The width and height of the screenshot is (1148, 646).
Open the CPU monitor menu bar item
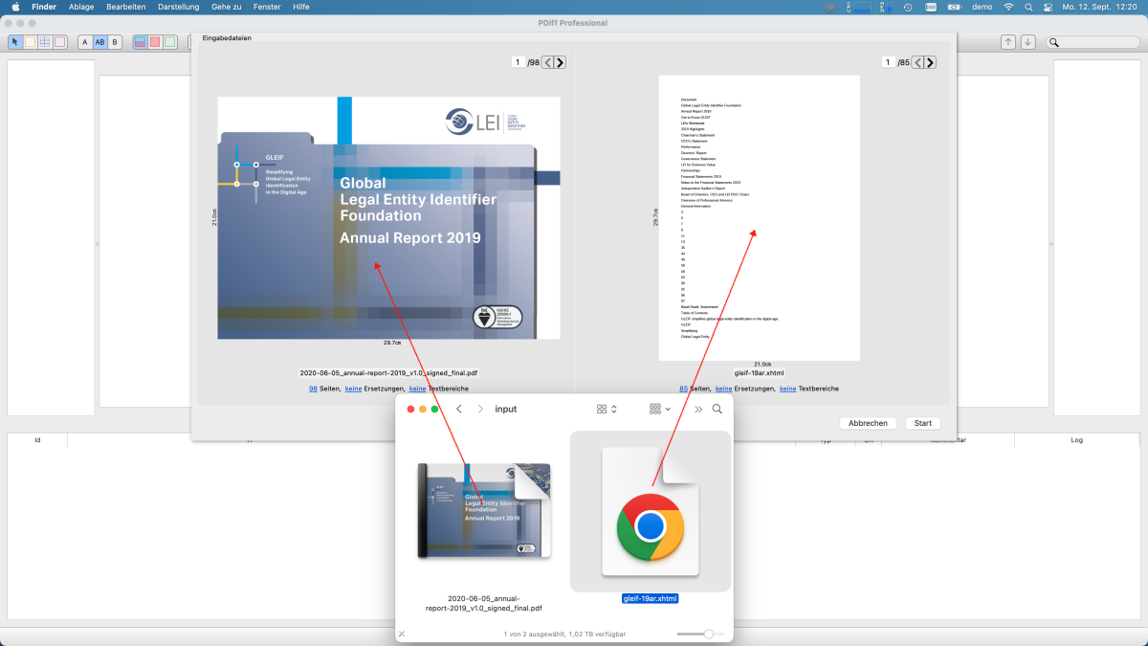click(x=859, y=7)
